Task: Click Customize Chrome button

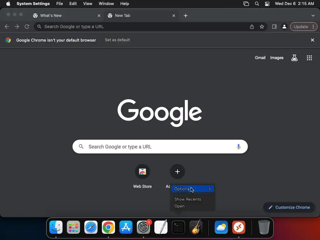Action: pos(289,207)
